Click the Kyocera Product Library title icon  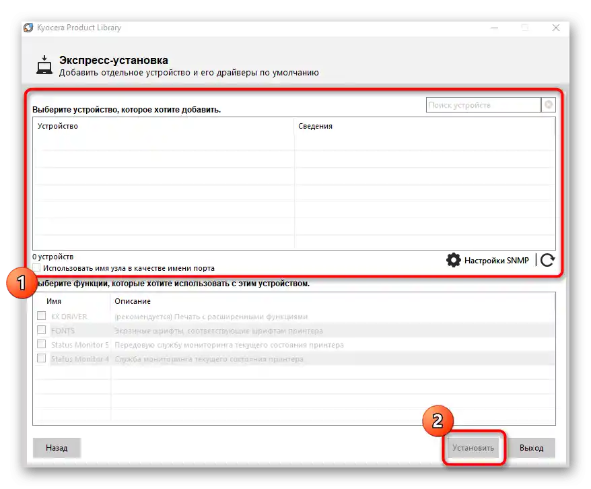click(28, 28)
